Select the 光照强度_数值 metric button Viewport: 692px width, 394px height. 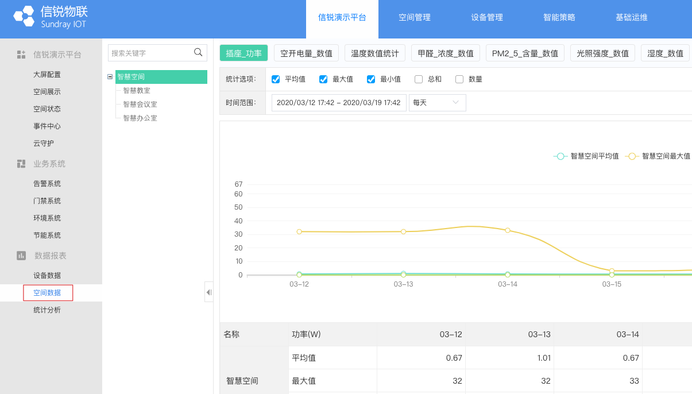coord(603,53)
